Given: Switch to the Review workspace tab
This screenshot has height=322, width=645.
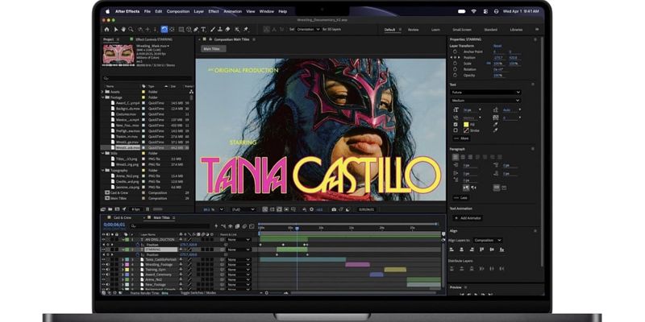Looking at the screenshot, I should (413, 30).
